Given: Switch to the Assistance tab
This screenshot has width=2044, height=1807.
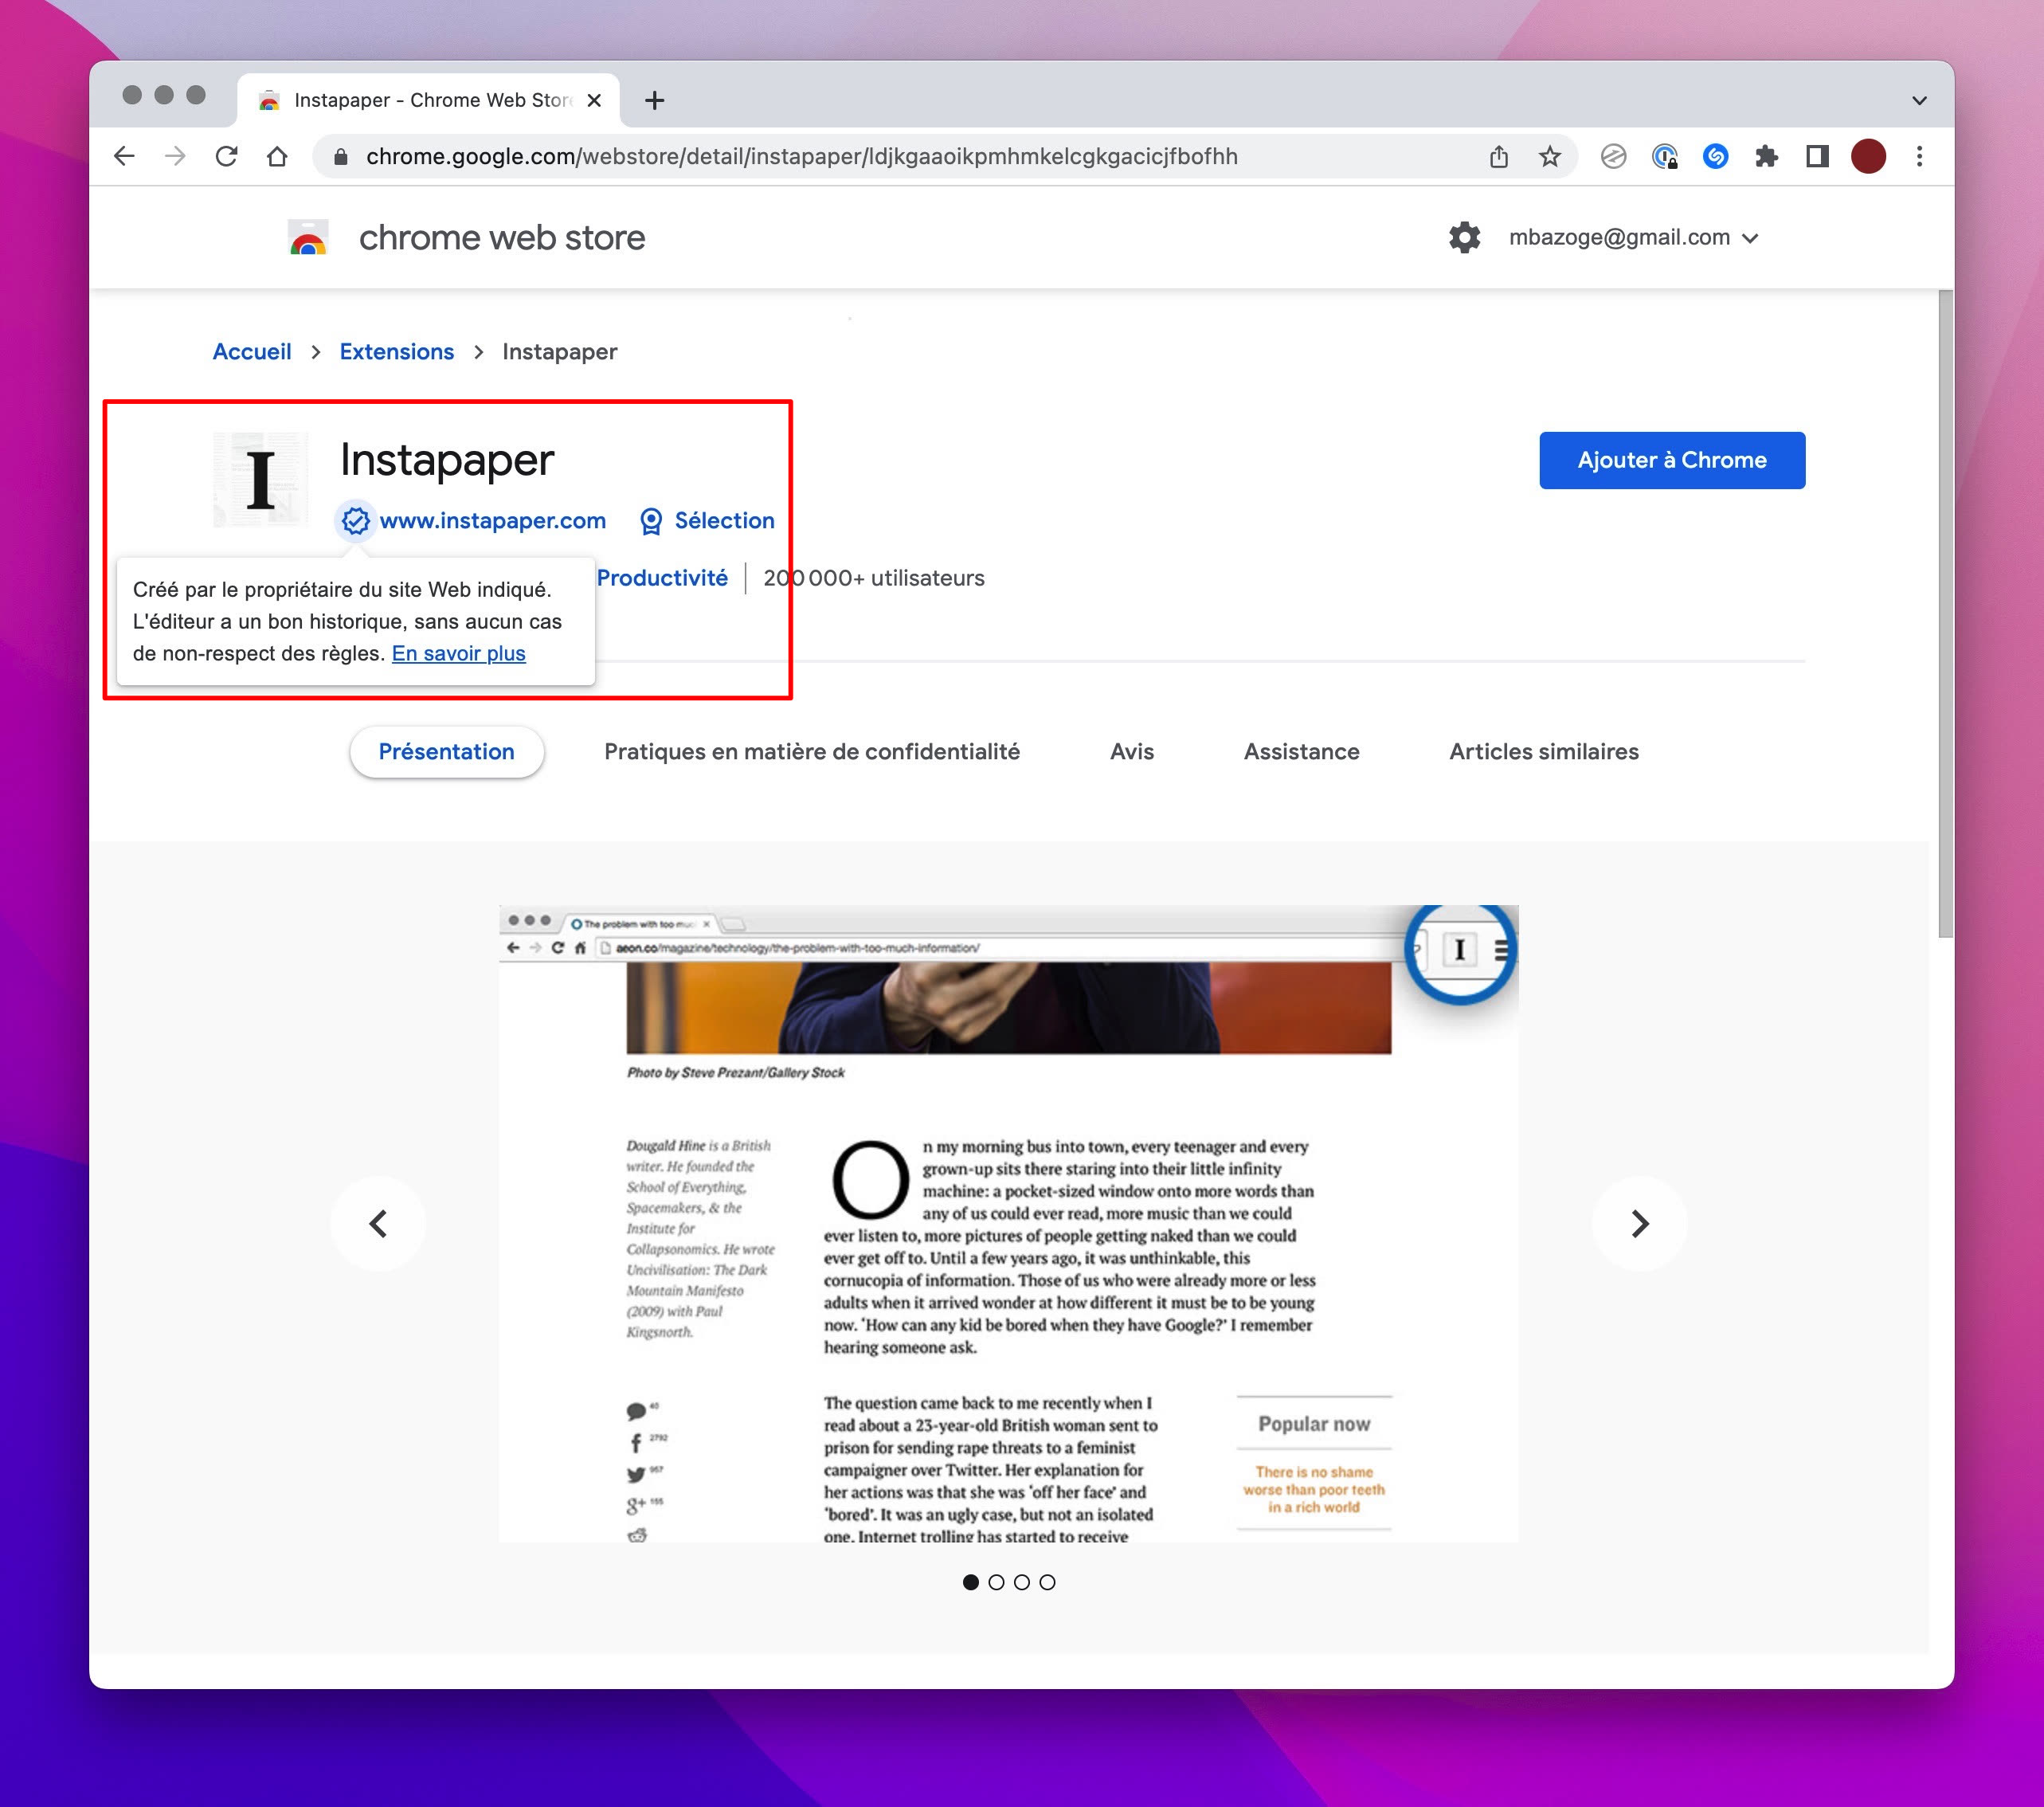Looking at the screenshot, I should point(1301,751).
